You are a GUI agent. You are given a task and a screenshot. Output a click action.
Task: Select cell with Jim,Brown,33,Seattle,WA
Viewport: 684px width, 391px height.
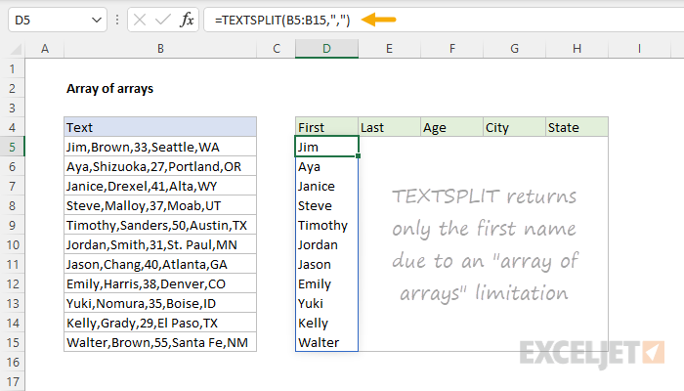[160, 147]
